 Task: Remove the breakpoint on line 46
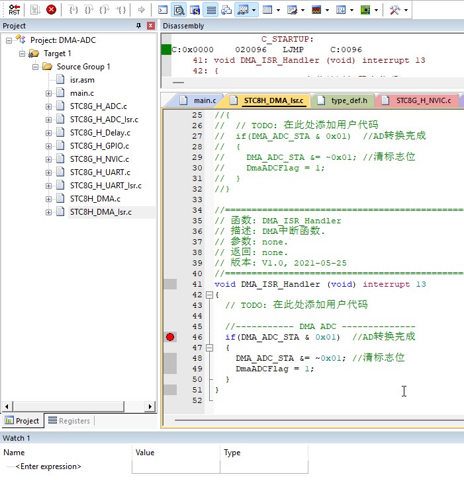pyautogui.click(x=170, y=337)
